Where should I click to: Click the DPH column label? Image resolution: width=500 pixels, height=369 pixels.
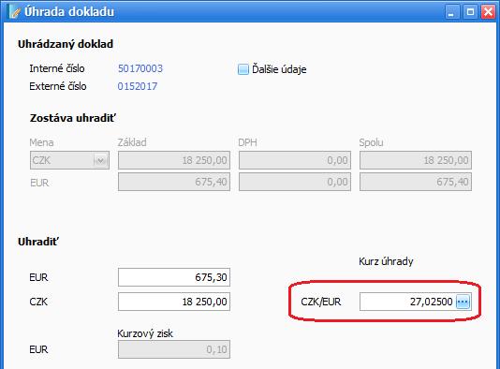(x=247, y=142)
